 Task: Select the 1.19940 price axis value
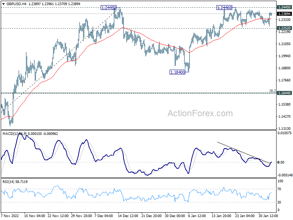(x=284, y=56)
